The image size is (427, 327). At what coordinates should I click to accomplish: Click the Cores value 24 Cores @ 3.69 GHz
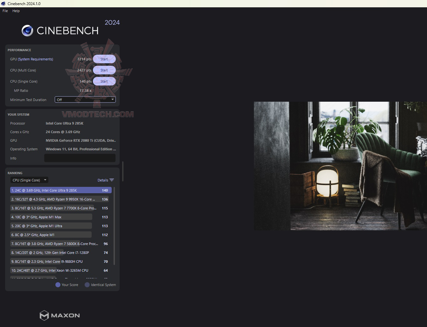click(63, 132)
